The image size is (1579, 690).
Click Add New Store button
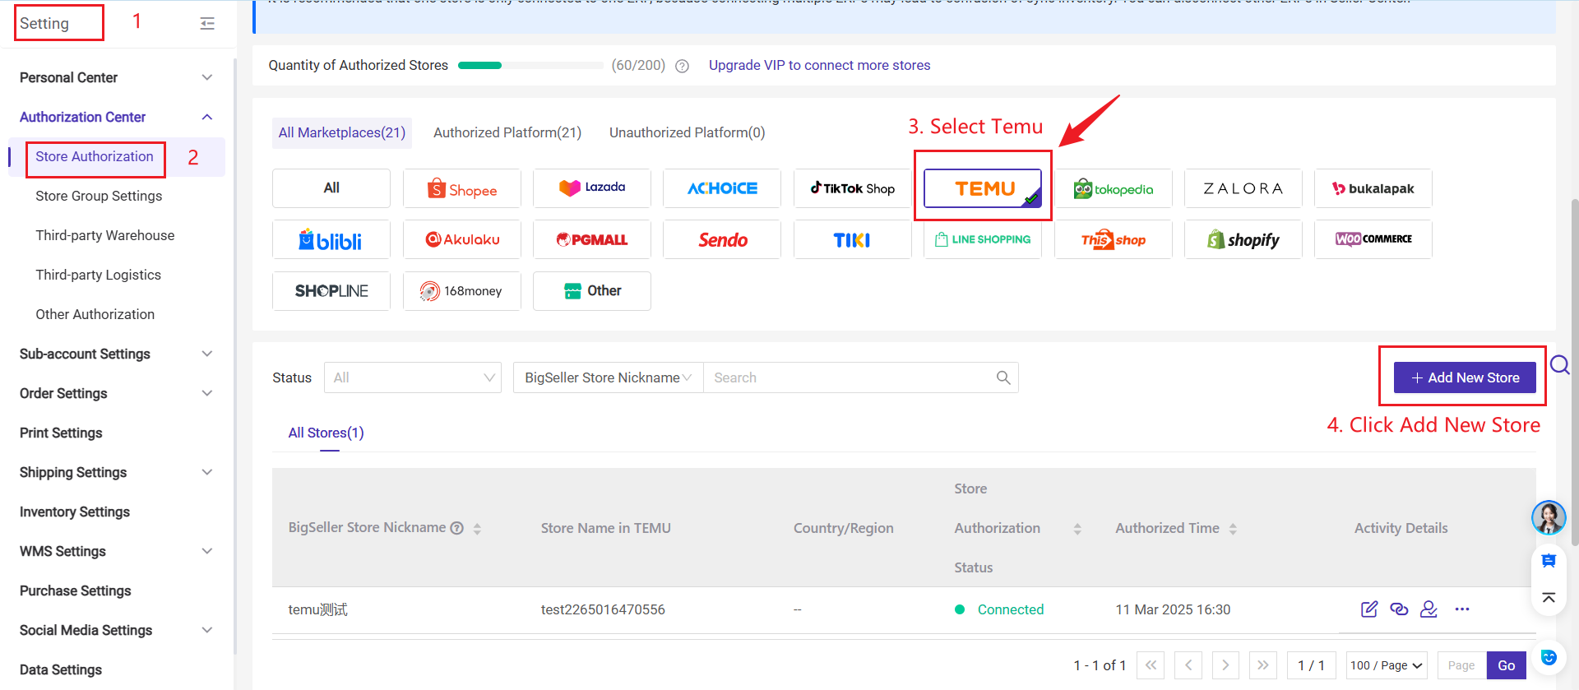click(x=1465, y=377)
